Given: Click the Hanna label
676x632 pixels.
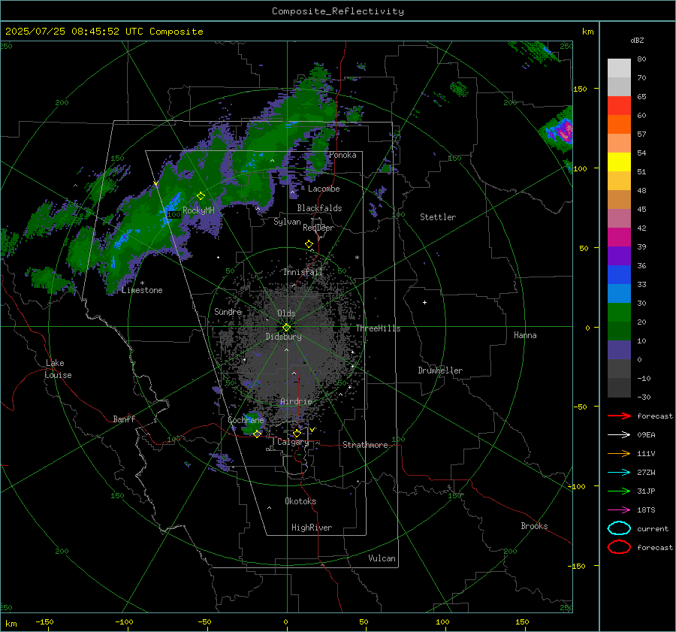Looking at the screenshot, I should 525,335.
